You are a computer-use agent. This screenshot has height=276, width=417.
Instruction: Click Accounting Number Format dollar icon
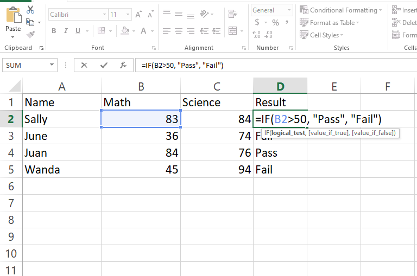click(257, 22)
